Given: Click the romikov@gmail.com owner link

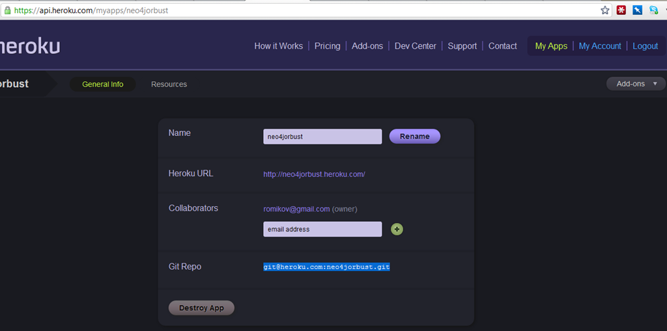Looking at the screenshot, I should [296, 209].
